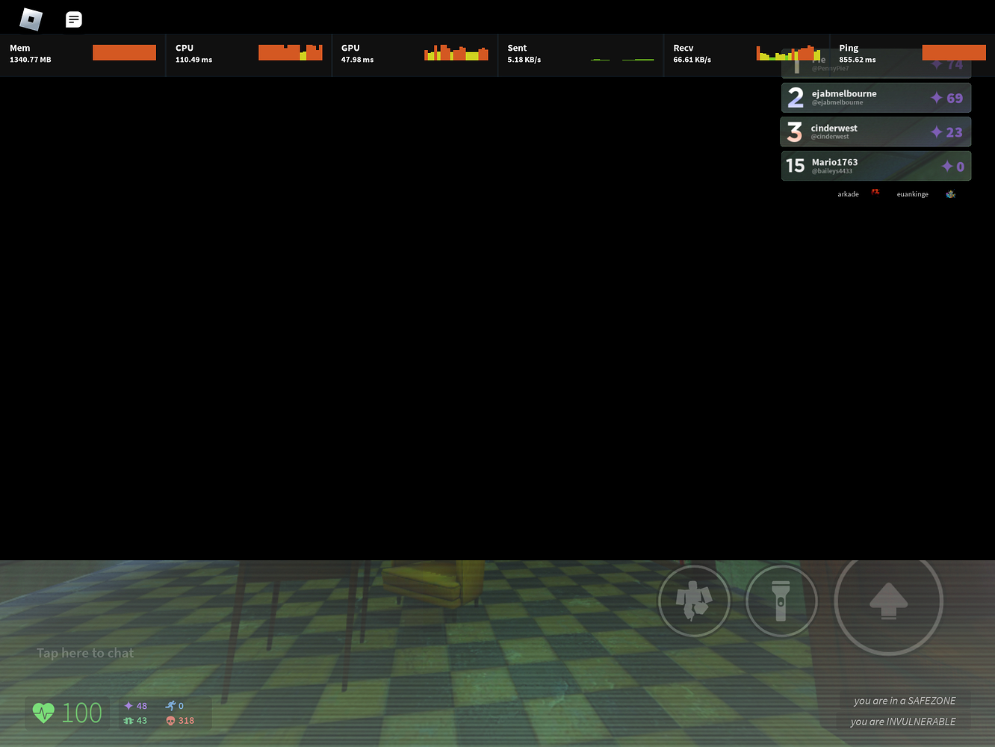Tap the jump arrow button

pos(888,601)
